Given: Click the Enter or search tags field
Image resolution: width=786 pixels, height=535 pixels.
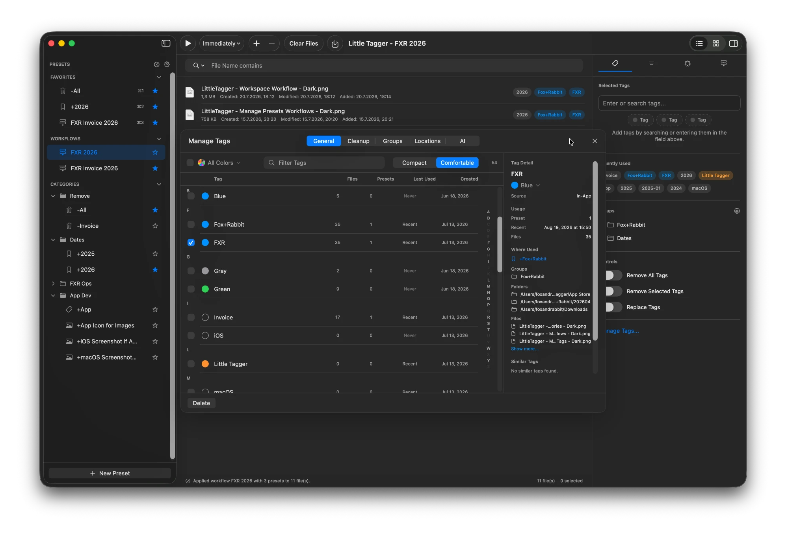Looking at the screenshot, I should [669, 103].
